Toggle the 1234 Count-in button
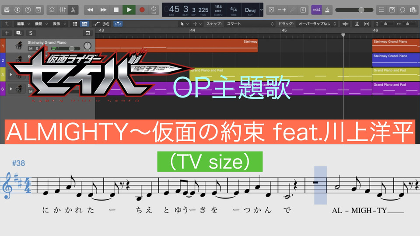Image resolution: width=420 pixels, height=236 pixels. [316, 10]
